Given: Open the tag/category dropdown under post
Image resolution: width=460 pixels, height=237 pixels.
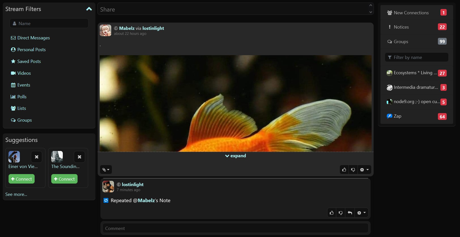Looking at the screenshot, I should click(106, 170).
